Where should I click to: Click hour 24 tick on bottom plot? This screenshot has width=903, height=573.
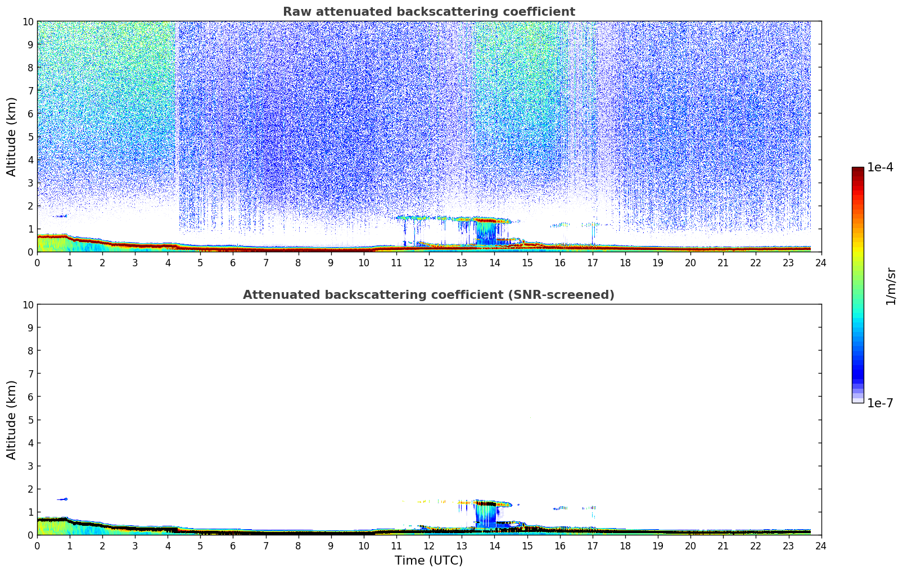pos(821,545)
